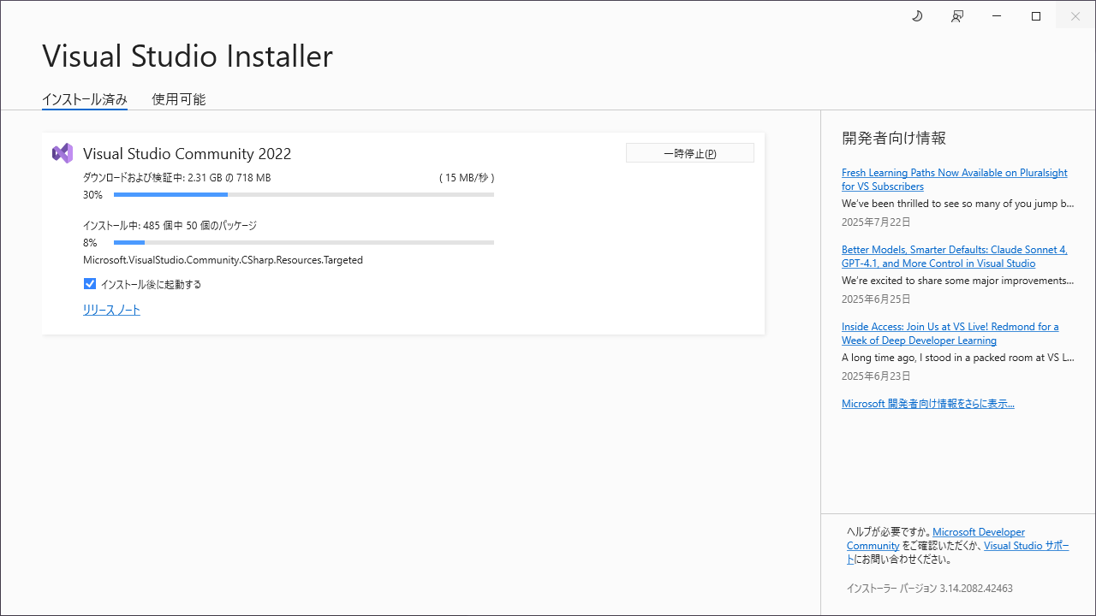The height and width of the screenshot is (616, 1096).
Task: Open Fresh Learning Paths on Pluralsight article
Action: 955,180
